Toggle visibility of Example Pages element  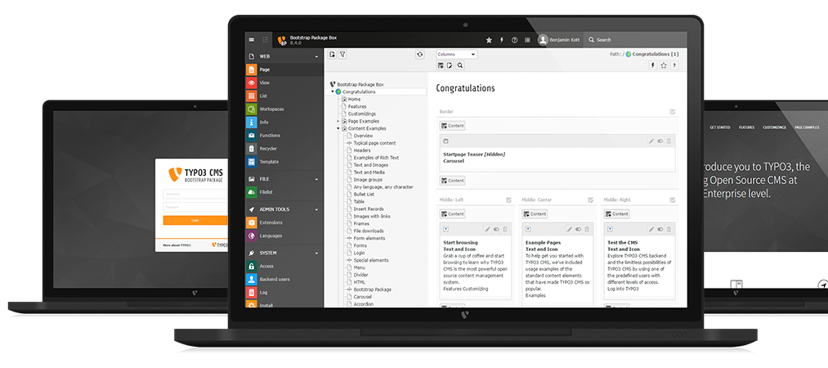(578, 229)
